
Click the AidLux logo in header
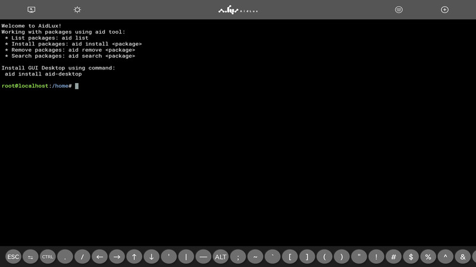pyautogui.click(x=237, y=10)
